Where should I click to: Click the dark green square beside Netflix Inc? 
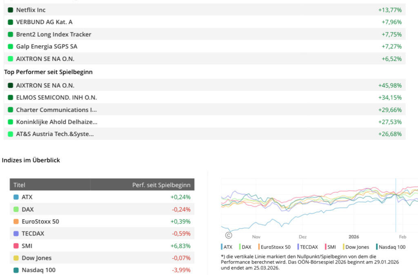coord(11,10)
